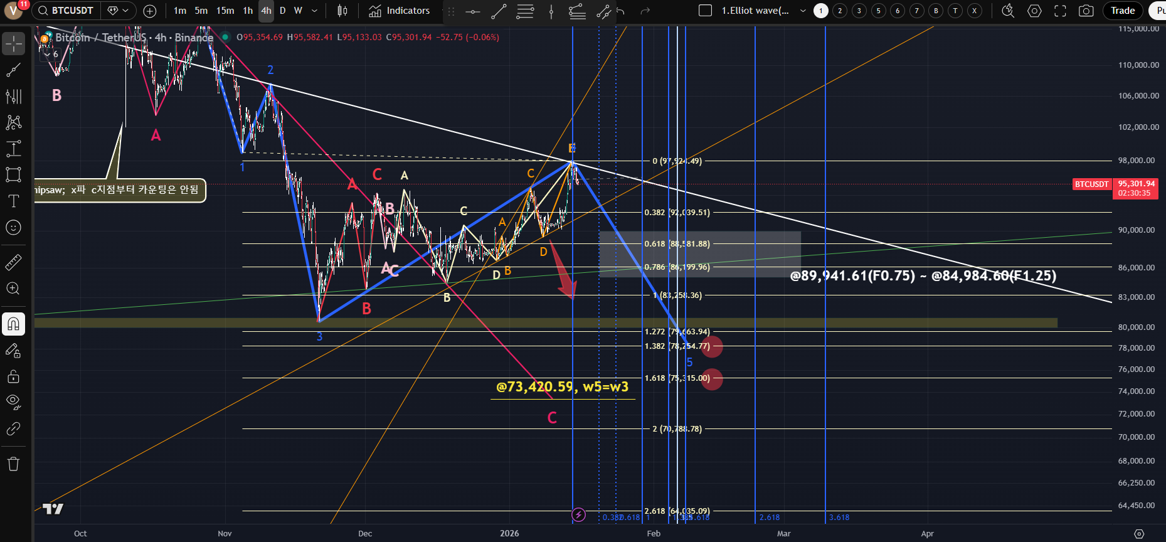Viewport: 1166px width, 542px height.
Task: Click the Trade button
Action: point(1122,11)
